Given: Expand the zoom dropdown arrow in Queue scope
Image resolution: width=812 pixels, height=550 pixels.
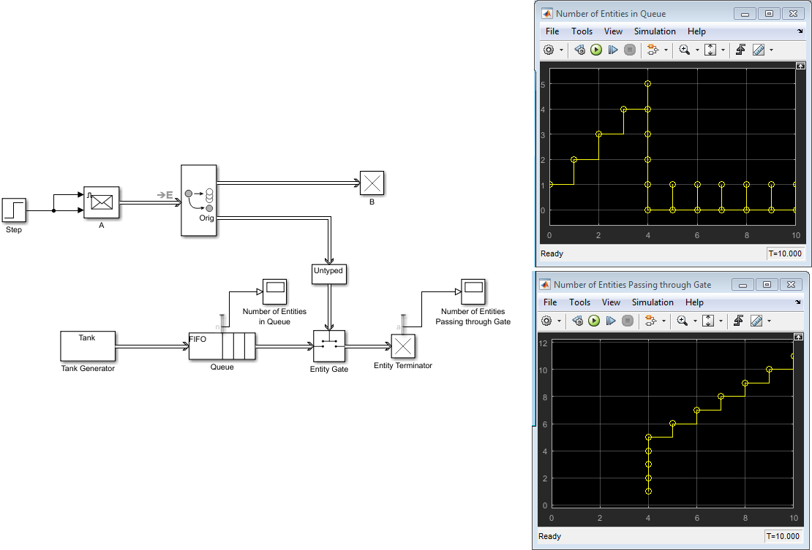Looking at the screenshot, I should [x=697, y=50].
